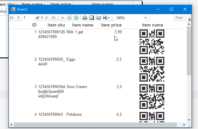This screenshot has height=129, width=198.
Task: Click the QR code for Milk row
Action: pyautogui.click(x=152, y=42)
